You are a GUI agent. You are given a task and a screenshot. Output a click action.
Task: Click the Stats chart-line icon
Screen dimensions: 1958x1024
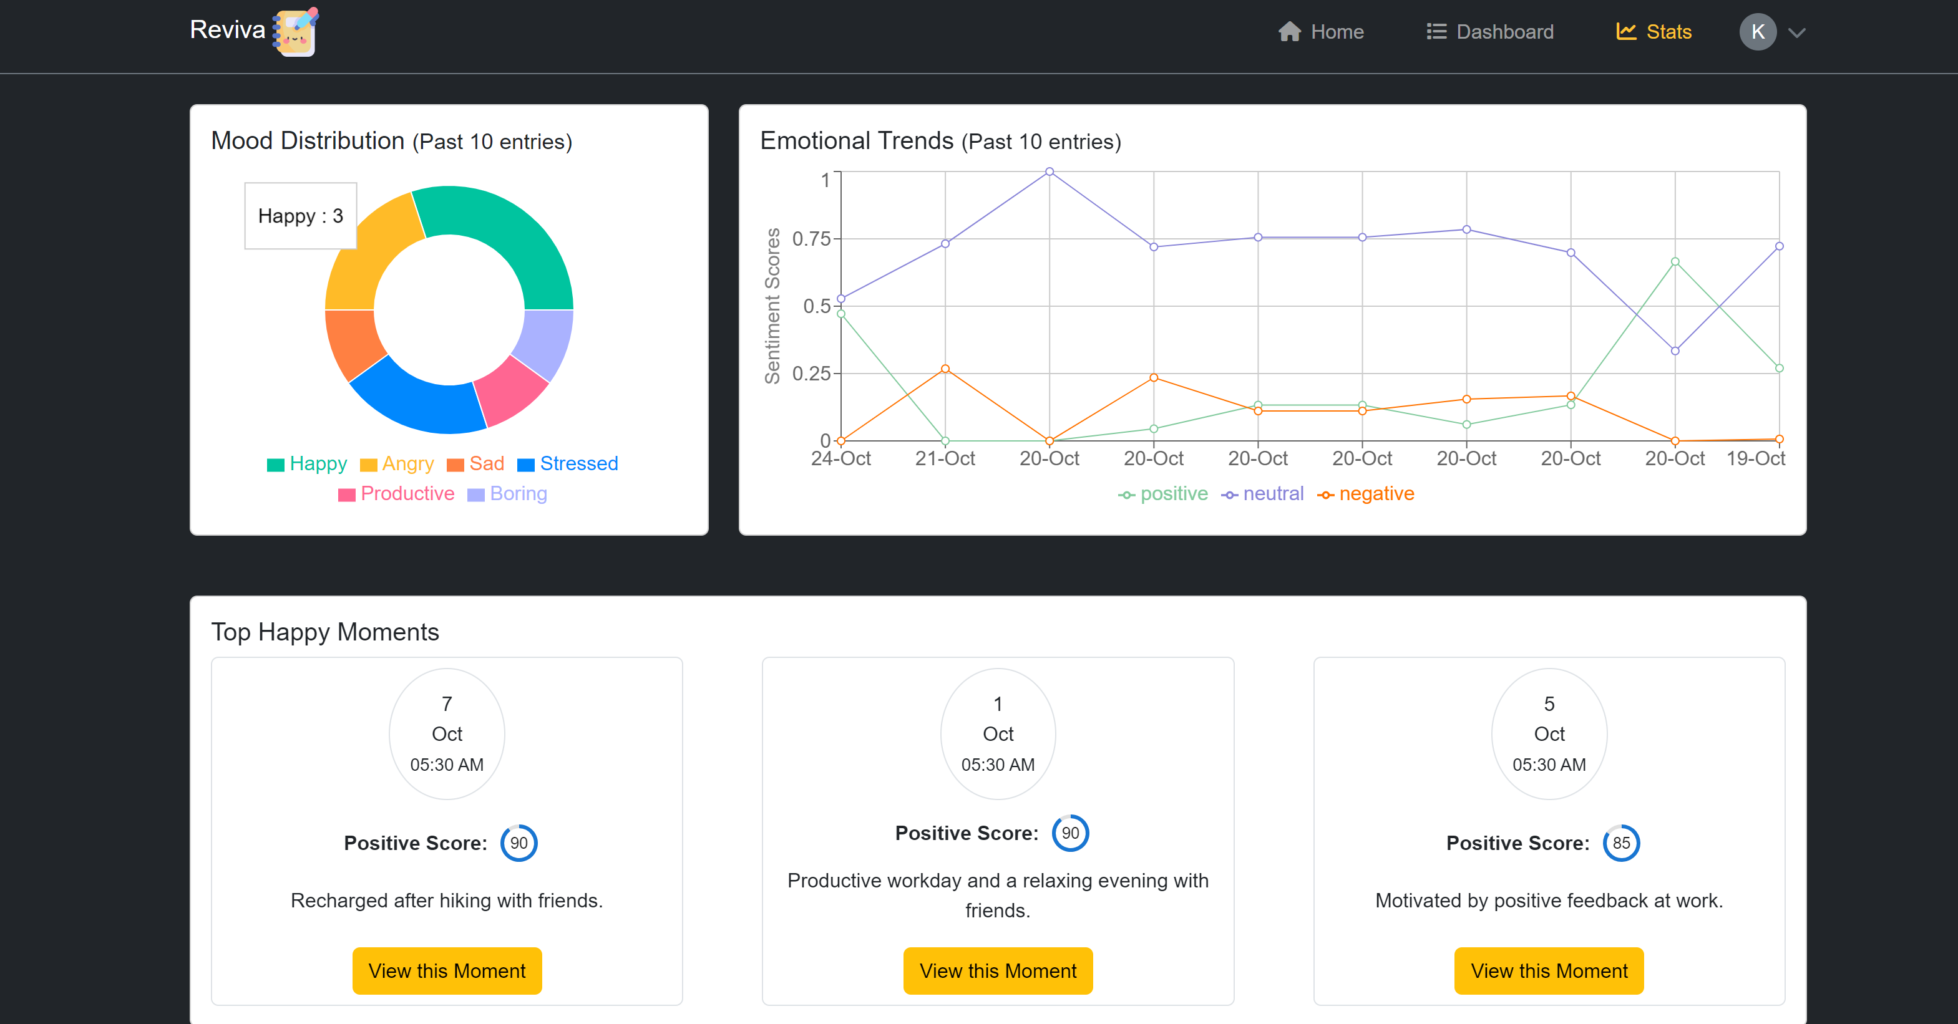(1626, 32)
